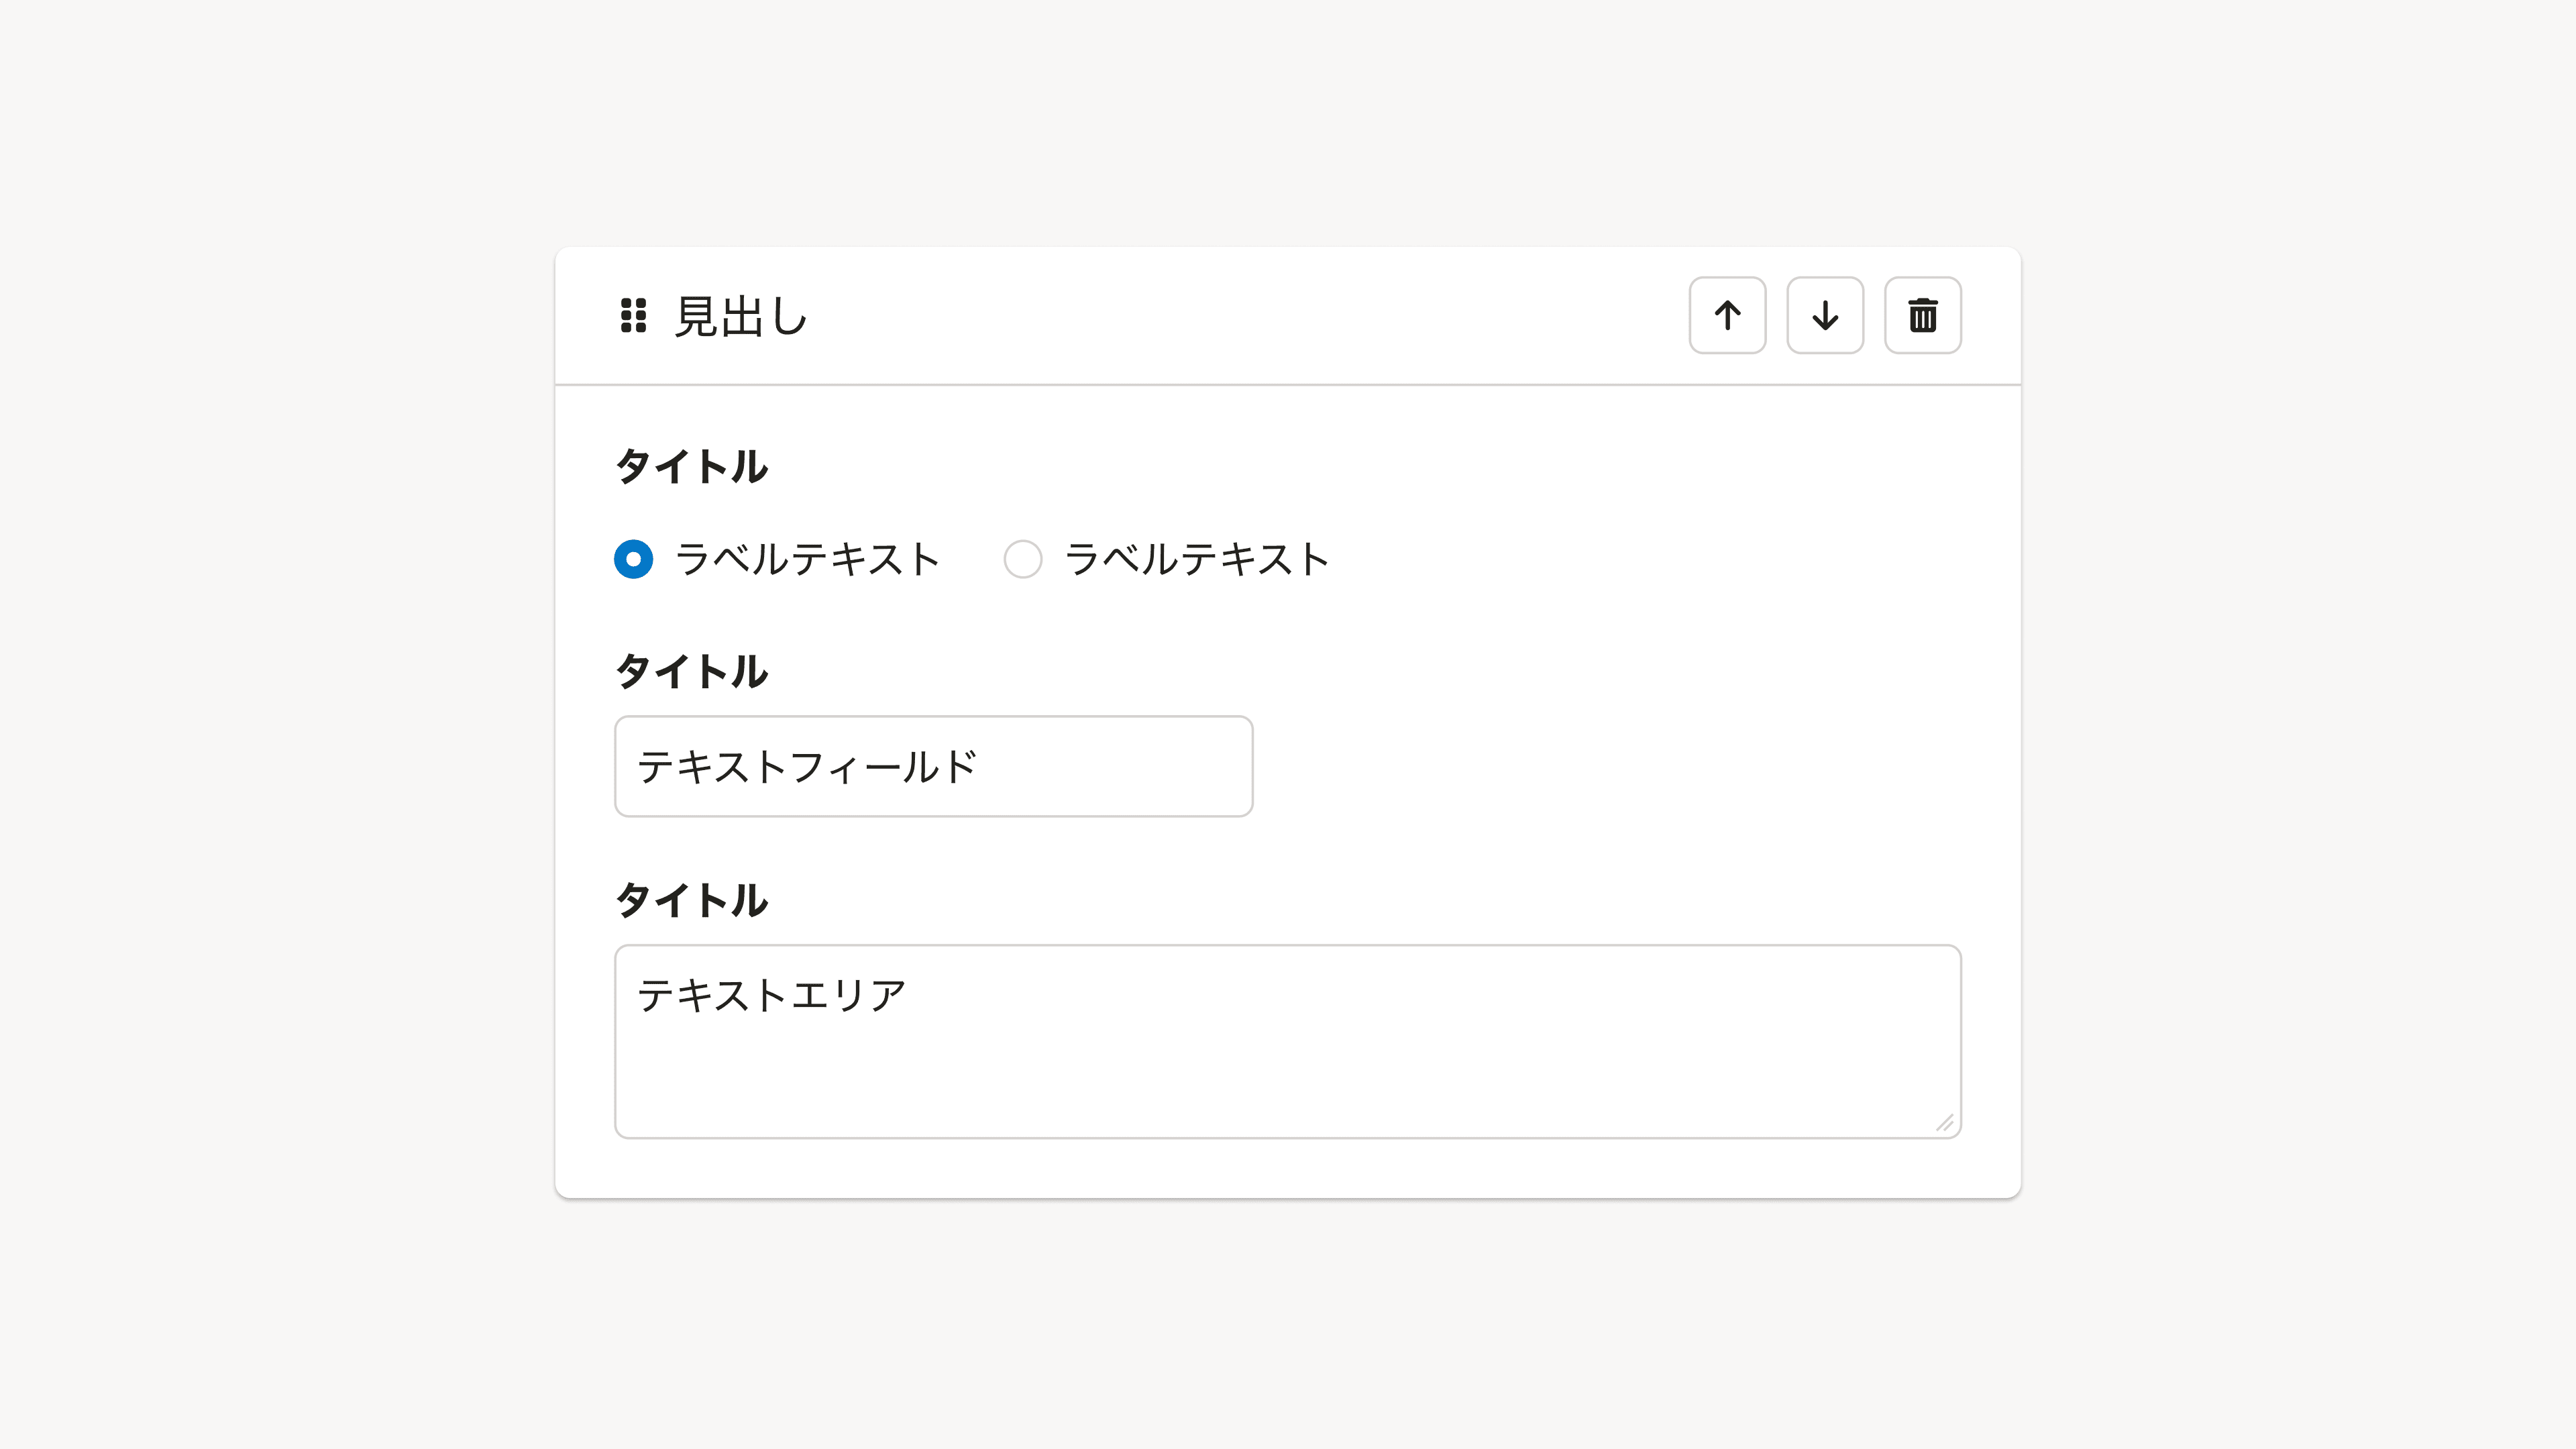Image resolution: width=2576 pixels, height=1449 pixels.
Task: Click the タイトル label above the text field
Action: pos(691,671)
